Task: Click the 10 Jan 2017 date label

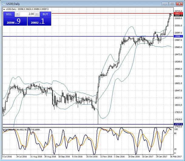Action: [x=148, y=157]
